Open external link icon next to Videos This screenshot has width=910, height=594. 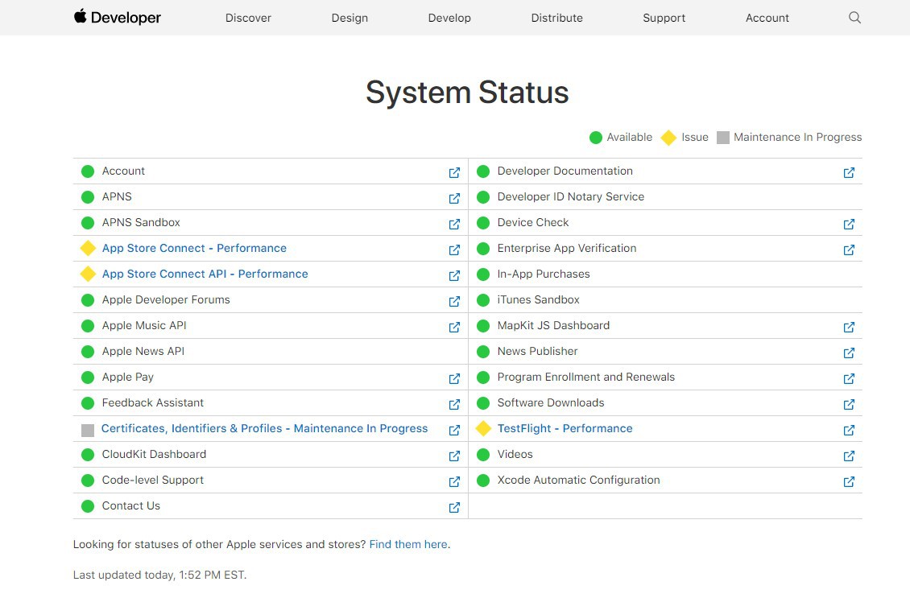pyautogui.click(x=849, y=456)
